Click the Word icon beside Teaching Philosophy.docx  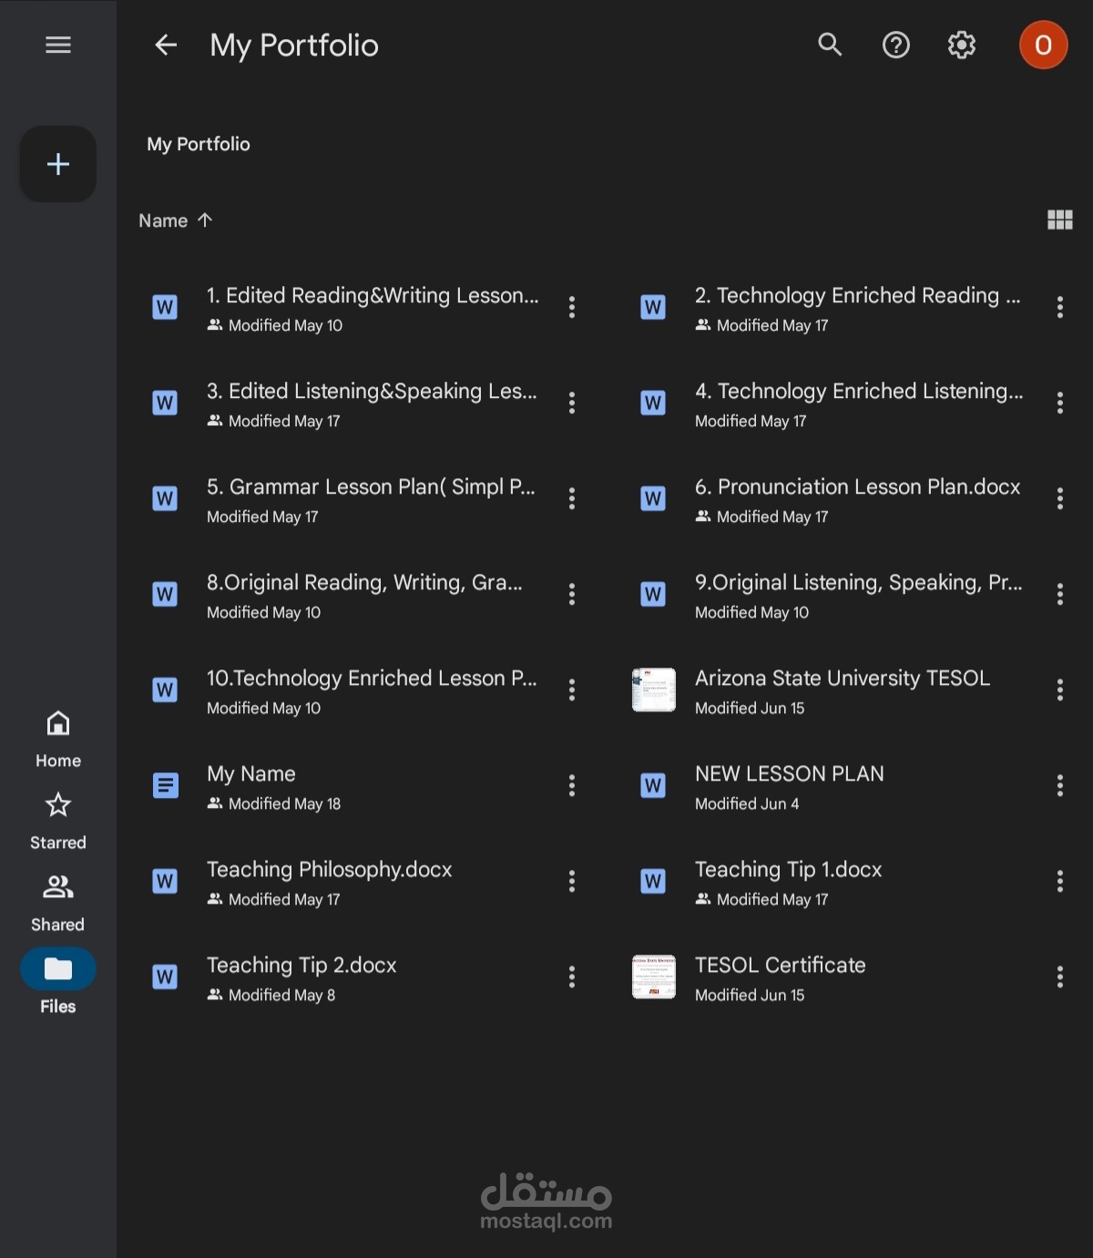[165, 881]
